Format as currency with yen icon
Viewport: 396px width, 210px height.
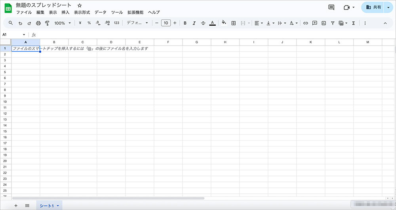point(80,23)
